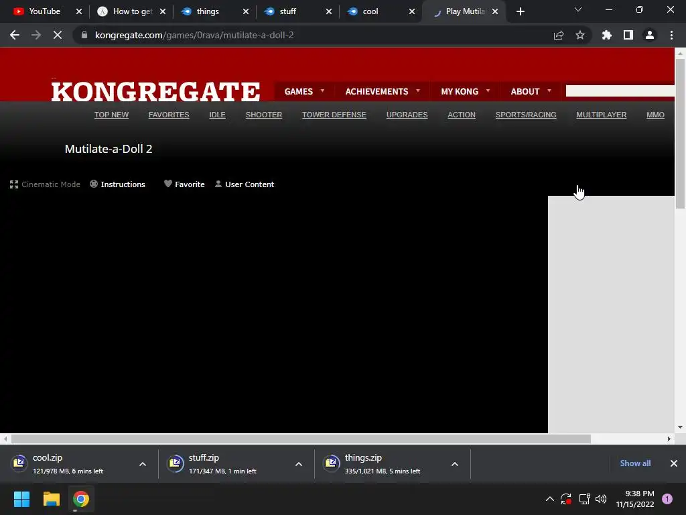Image resolution: width=686 pixels, height=515 pixels.
Task: Open MULTIPLAYER games category
Action: click(x=602, y=115)
